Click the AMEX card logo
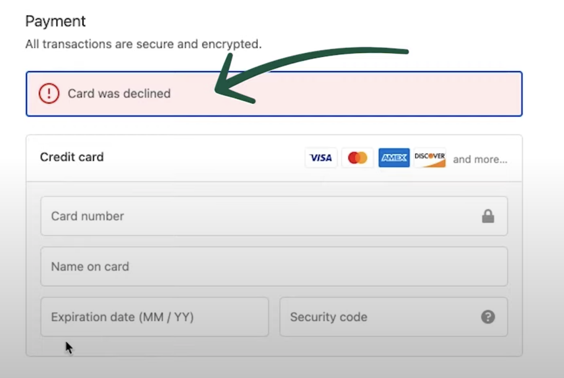 [394, 158]
